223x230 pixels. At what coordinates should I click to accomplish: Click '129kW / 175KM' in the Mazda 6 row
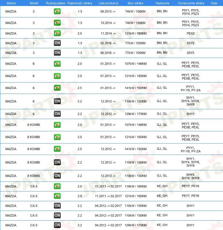point(135,114)
